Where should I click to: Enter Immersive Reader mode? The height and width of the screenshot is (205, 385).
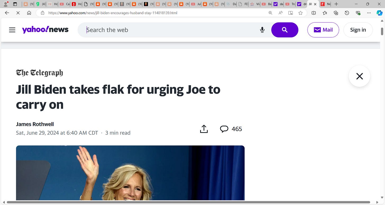(291, 13)
